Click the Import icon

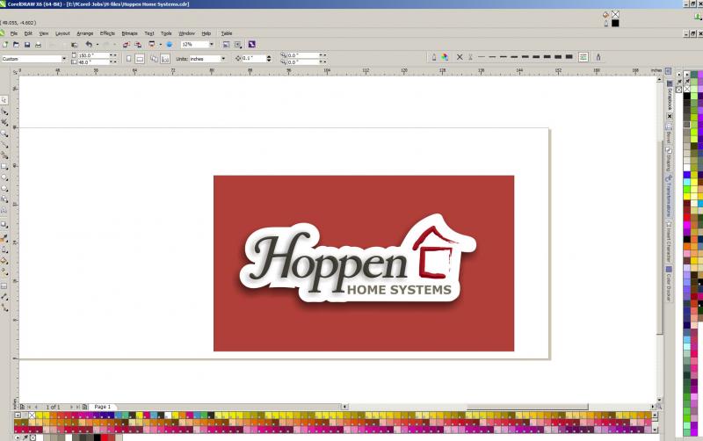[127, 45]
